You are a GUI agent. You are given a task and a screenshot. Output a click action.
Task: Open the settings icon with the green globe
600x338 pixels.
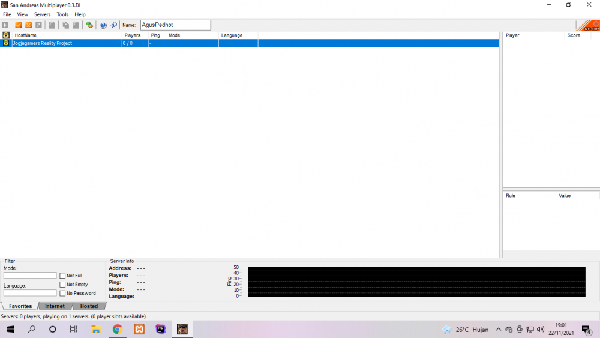[x=89, y=25]
